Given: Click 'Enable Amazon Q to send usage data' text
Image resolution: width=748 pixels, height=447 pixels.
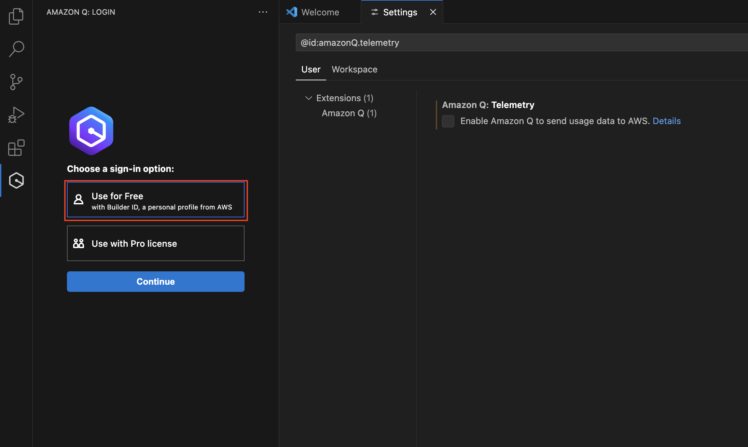Looking at the screenshot, I should (555, 121).
